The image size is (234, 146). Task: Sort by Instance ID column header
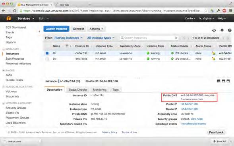point(82,46)
